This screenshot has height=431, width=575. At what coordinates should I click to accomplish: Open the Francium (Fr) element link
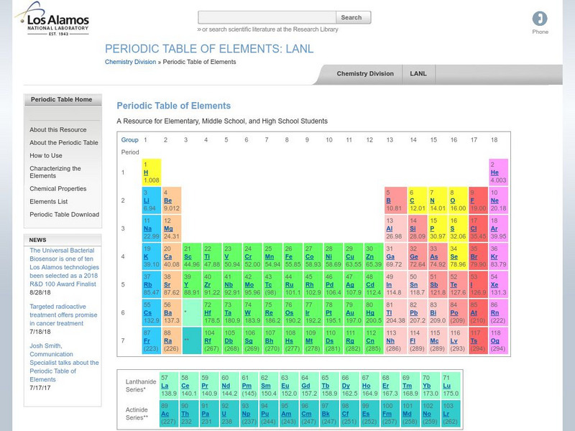tap(147, 340)
